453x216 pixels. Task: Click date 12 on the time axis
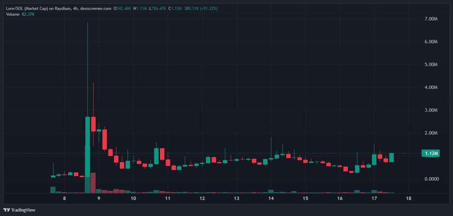202,198
